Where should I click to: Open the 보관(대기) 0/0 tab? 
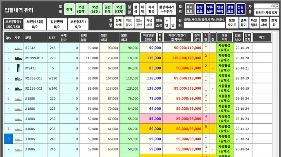click(78, 24)
